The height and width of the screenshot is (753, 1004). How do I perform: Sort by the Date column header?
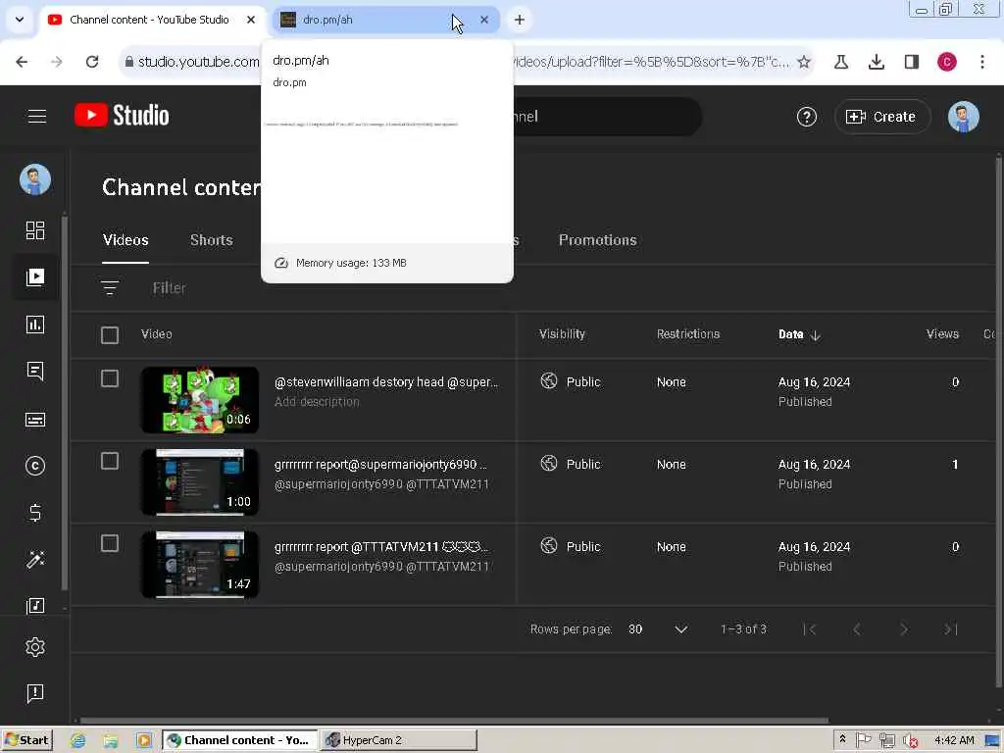point(799,334)
